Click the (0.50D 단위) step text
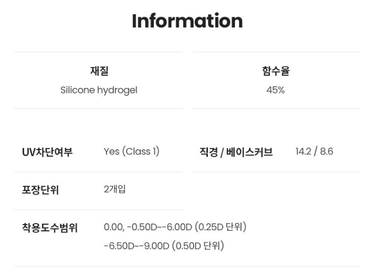Viewport: 379px width, 275px height. (198, 246)
